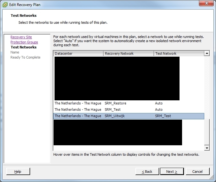Click the Ready To Complete step

pos(25,57)
